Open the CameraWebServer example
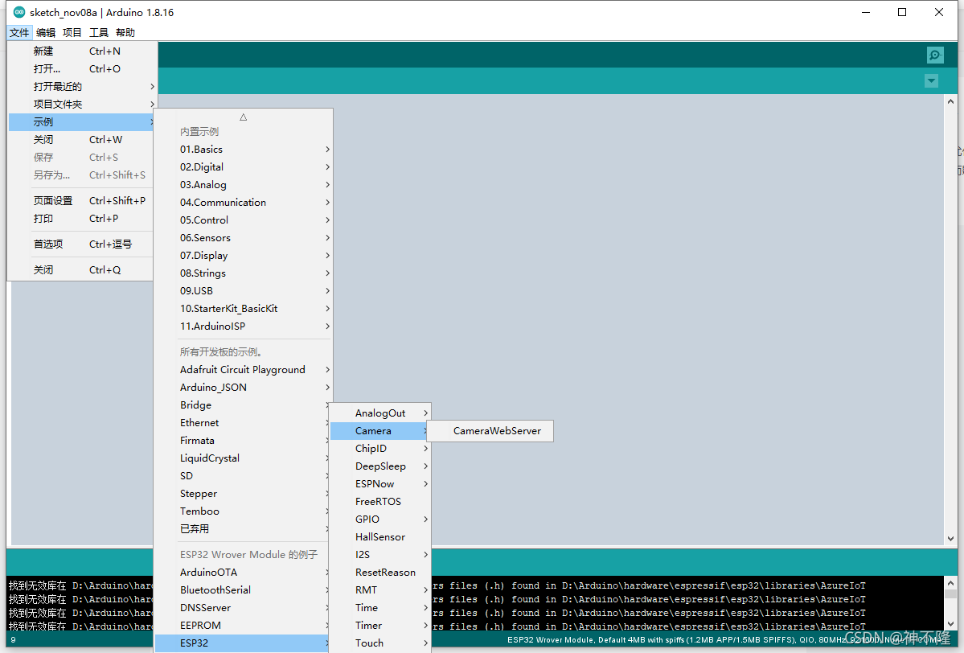 [x=490, y=431]
